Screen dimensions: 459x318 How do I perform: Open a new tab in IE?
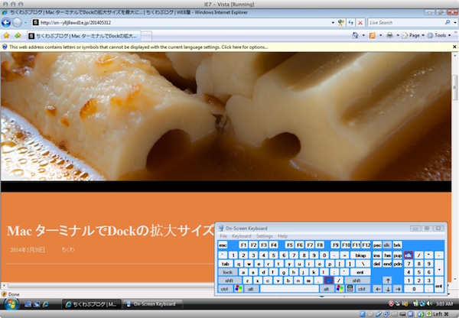[146, 36]
